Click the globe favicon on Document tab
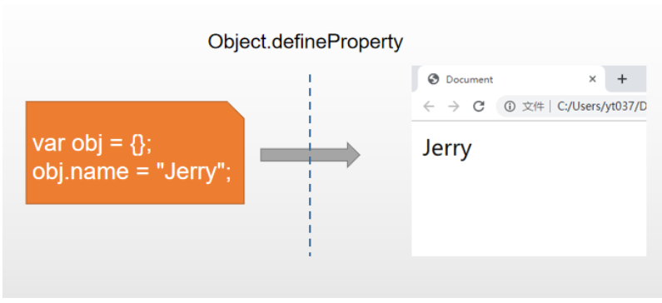662x303 pixels. pyautogui.click(x=433, y=79)
